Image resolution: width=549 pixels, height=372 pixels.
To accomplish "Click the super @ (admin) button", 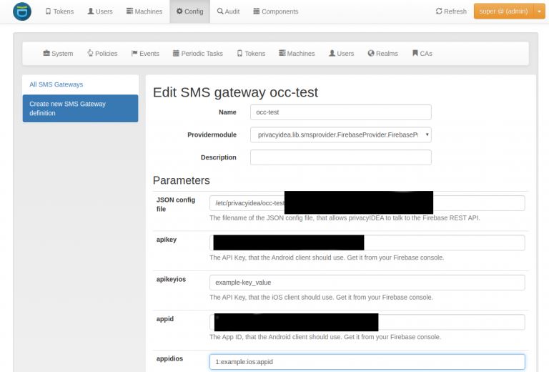I will tap(503, 11).
